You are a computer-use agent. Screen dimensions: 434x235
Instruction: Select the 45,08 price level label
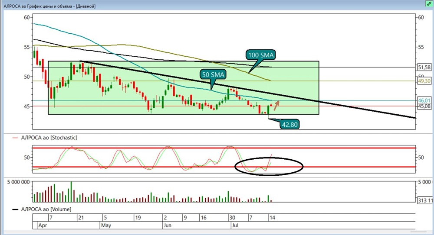coord(424,106)
